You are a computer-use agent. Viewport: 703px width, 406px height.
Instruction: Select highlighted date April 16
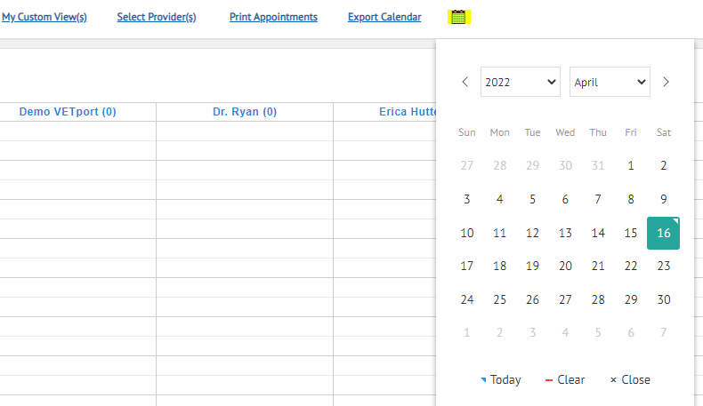coord(663,234)
